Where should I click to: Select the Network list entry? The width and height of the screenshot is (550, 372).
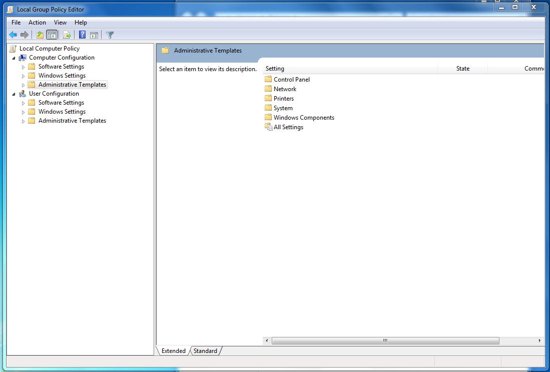coord(285,89)
